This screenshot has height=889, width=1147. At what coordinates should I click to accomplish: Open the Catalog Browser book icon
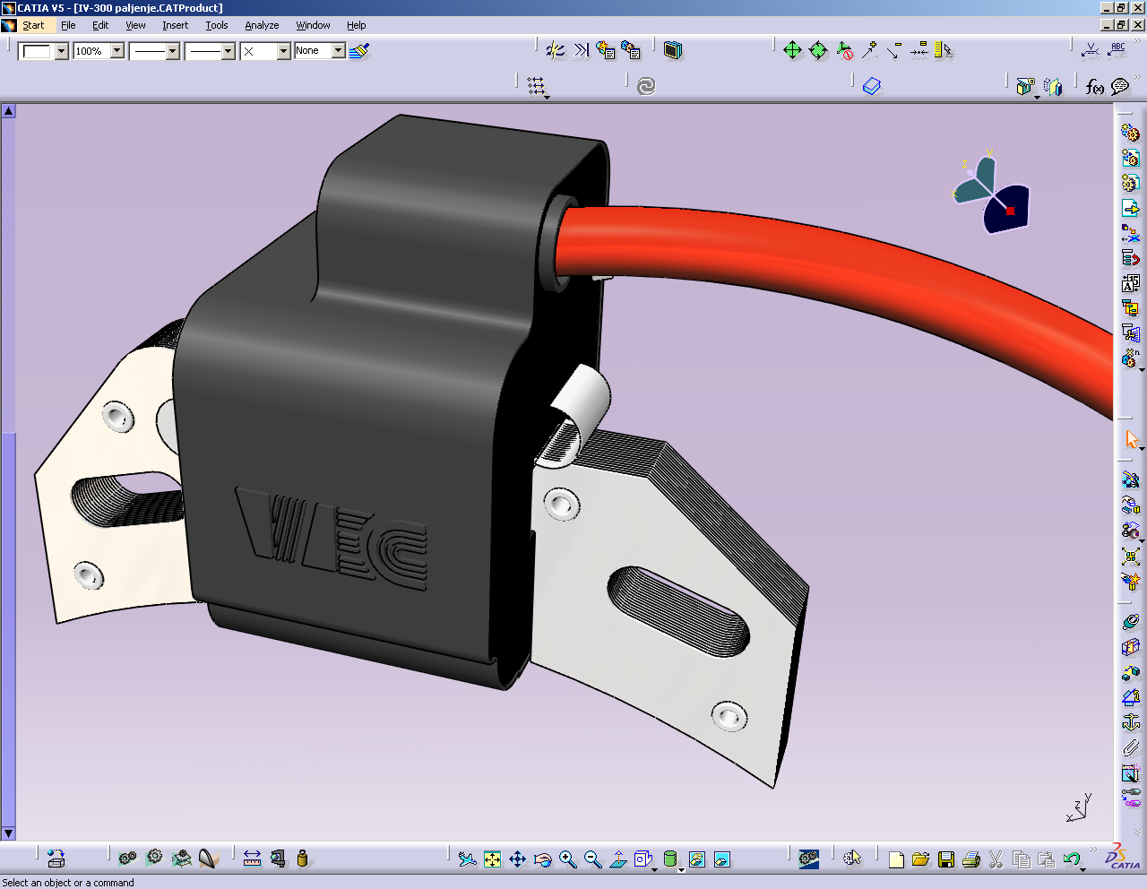(872, 86)
